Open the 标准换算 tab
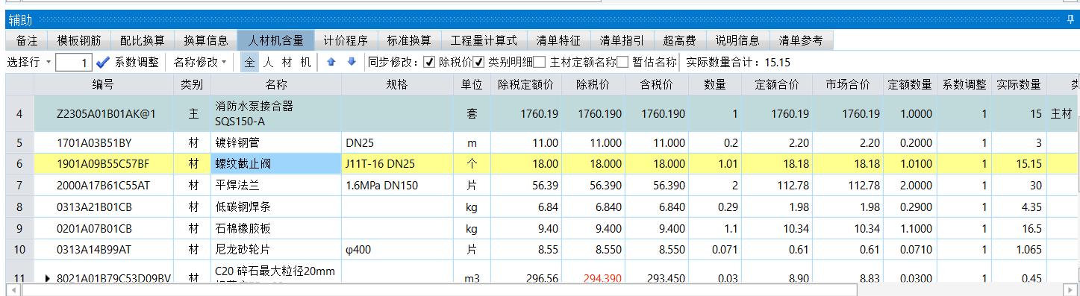Screen dimensions: 1080x296 pos(409,40)
